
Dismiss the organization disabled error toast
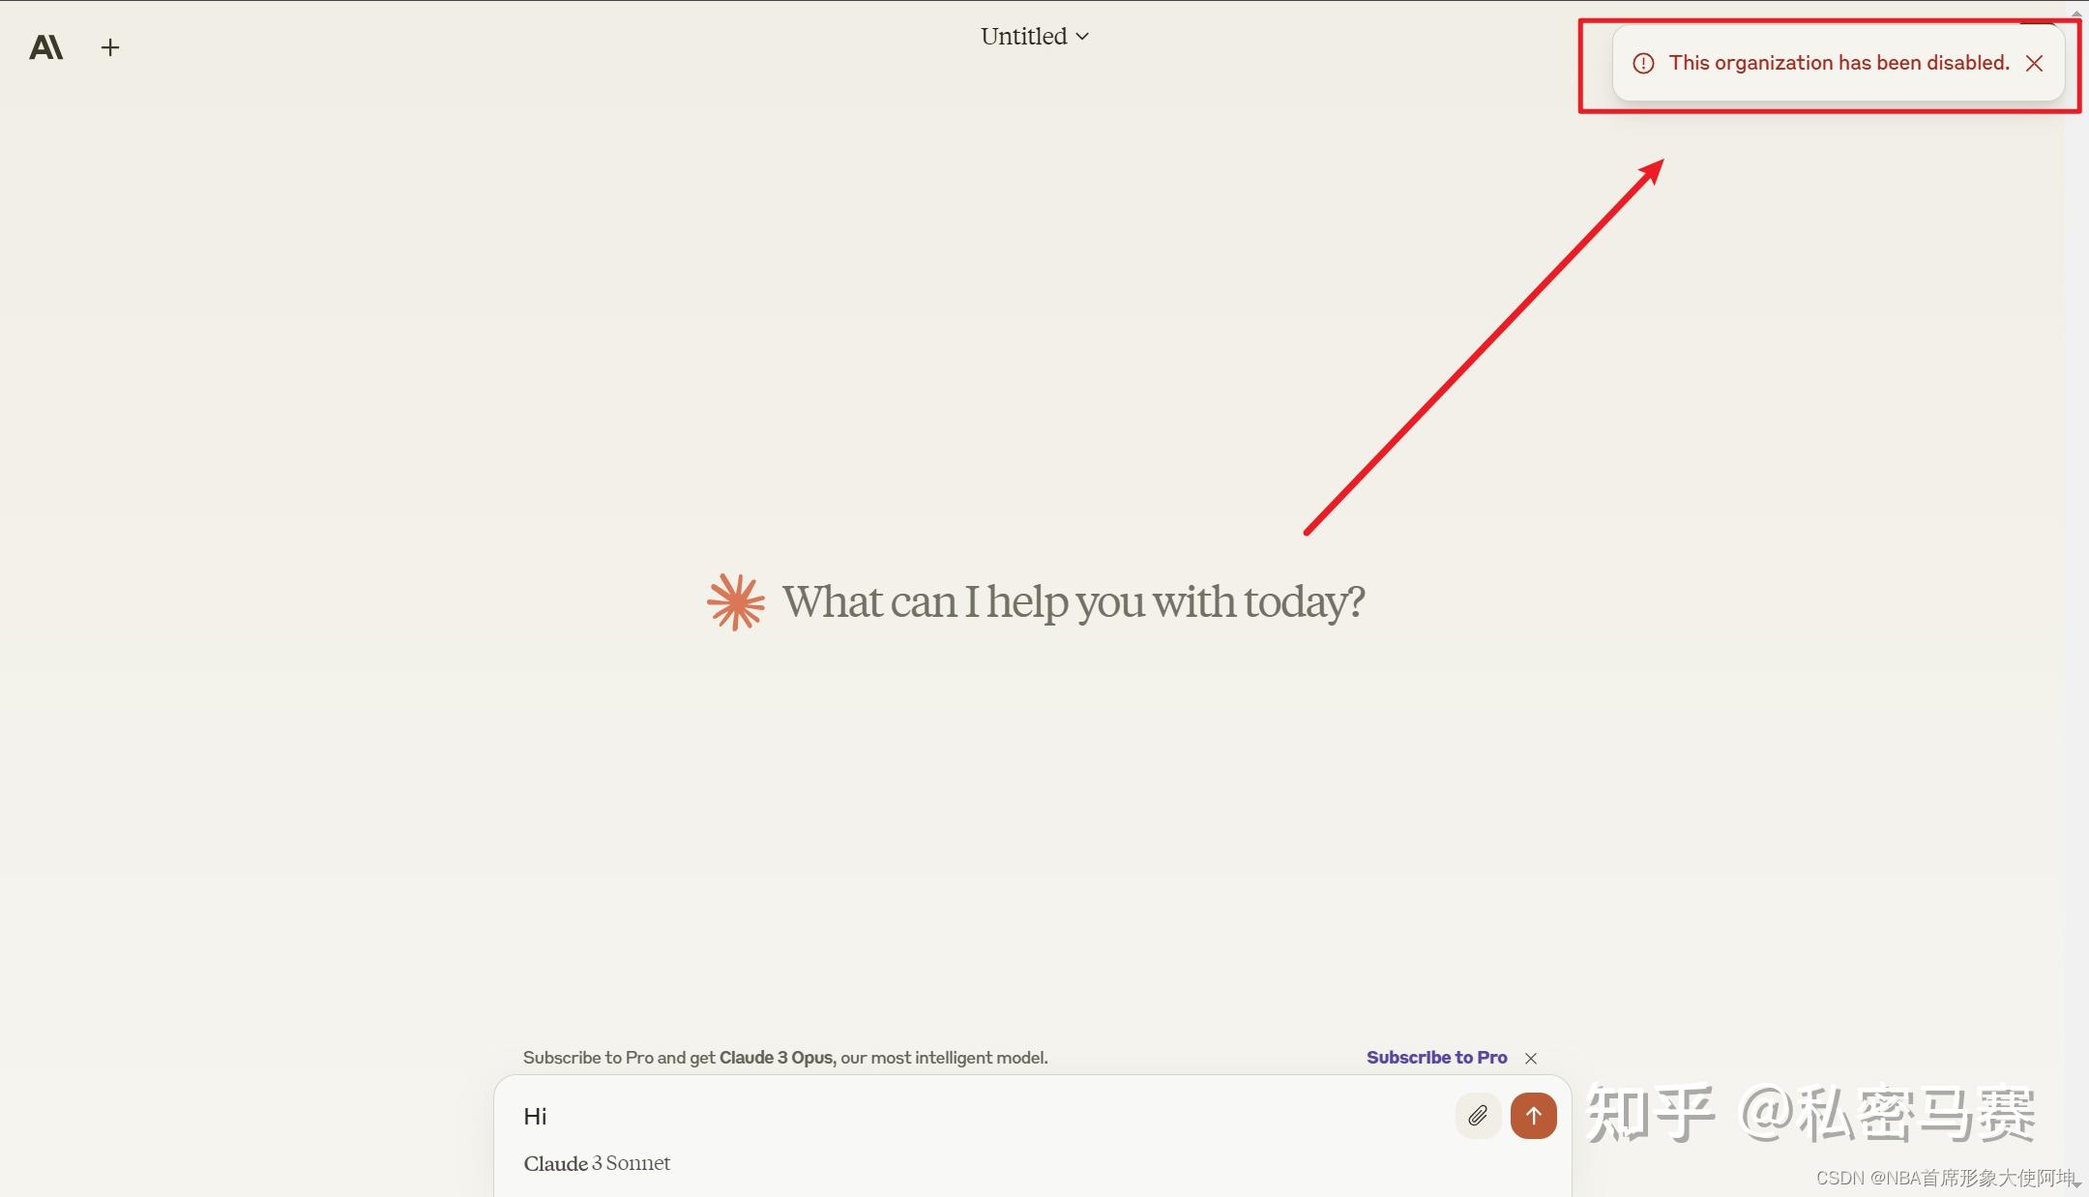pos(2035,64)
